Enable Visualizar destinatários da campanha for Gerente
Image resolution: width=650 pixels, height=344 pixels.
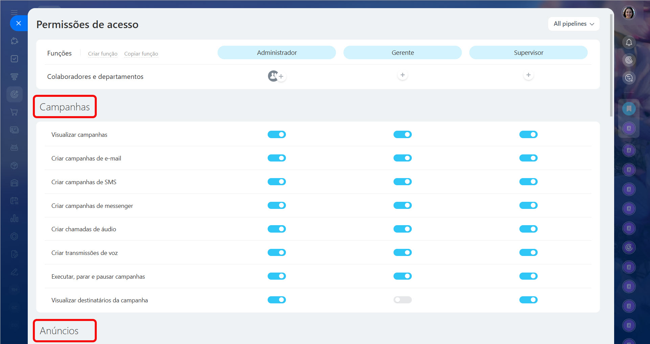pos(403,300)
